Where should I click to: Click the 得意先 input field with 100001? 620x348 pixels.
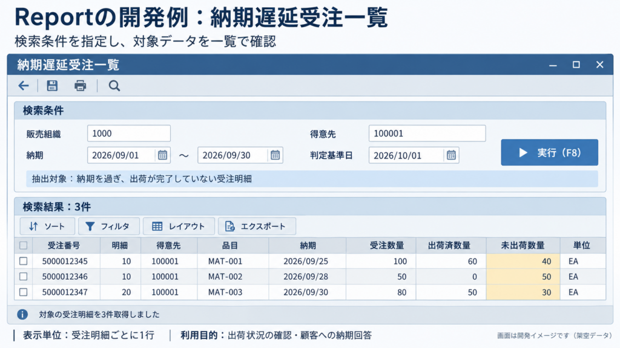427,134
